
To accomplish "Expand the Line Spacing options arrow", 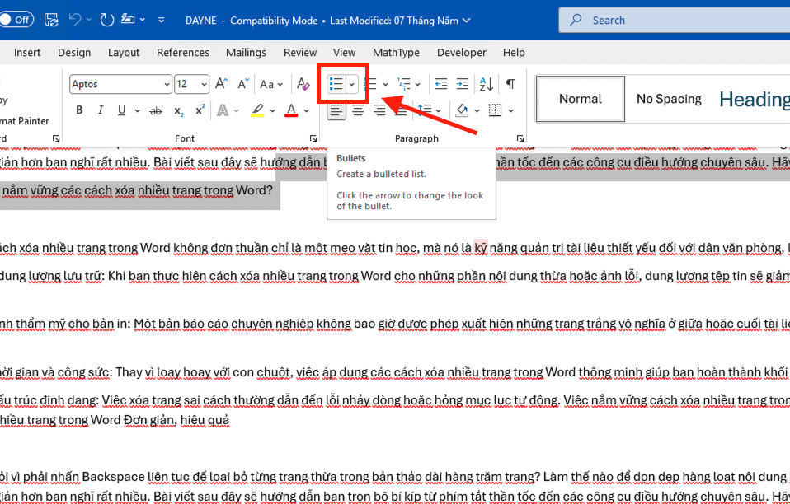I will (439, 110).
